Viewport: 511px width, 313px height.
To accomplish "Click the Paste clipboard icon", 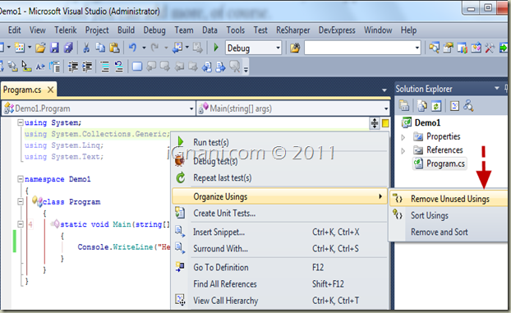I will tap(114, 48).
